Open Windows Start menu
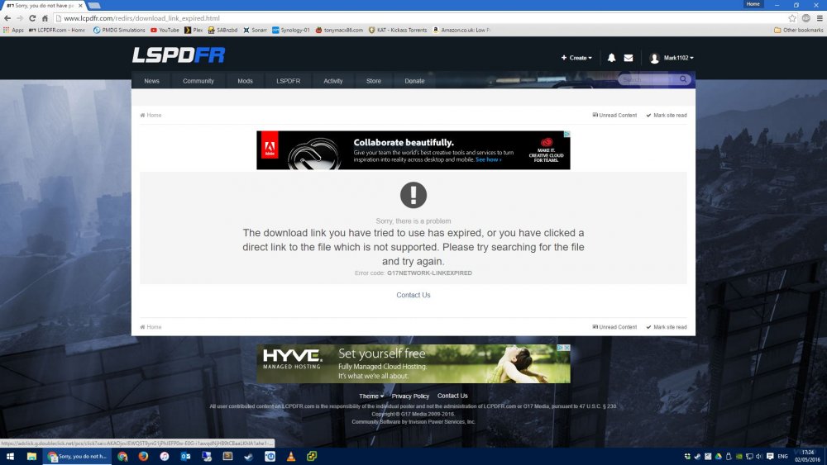The image size is (827, 465). point(9,456)
